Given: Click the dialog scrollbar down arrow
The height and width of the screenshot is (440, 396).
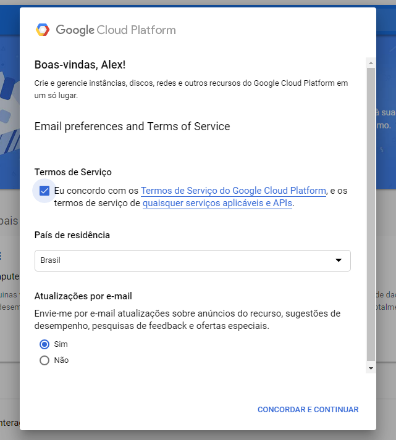Looking at the screenshot, I should [x=371, y=368].
